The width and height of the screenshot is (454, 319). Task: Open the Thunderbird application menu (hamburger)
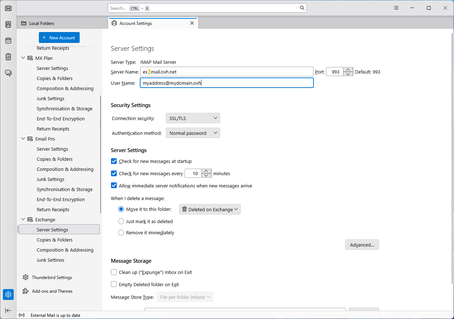[396, 8]
